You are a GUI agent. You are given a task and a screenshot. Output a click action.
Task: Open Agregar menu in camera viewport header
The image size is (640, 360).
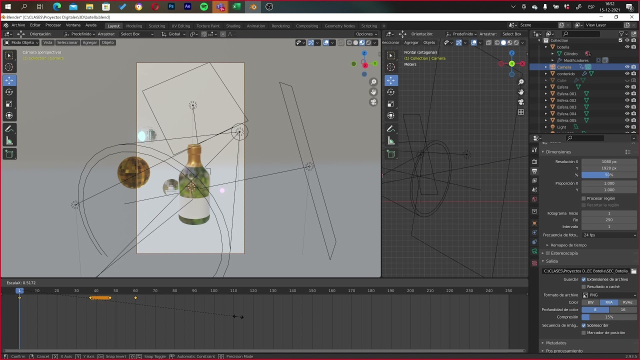(x=90, y=42)
